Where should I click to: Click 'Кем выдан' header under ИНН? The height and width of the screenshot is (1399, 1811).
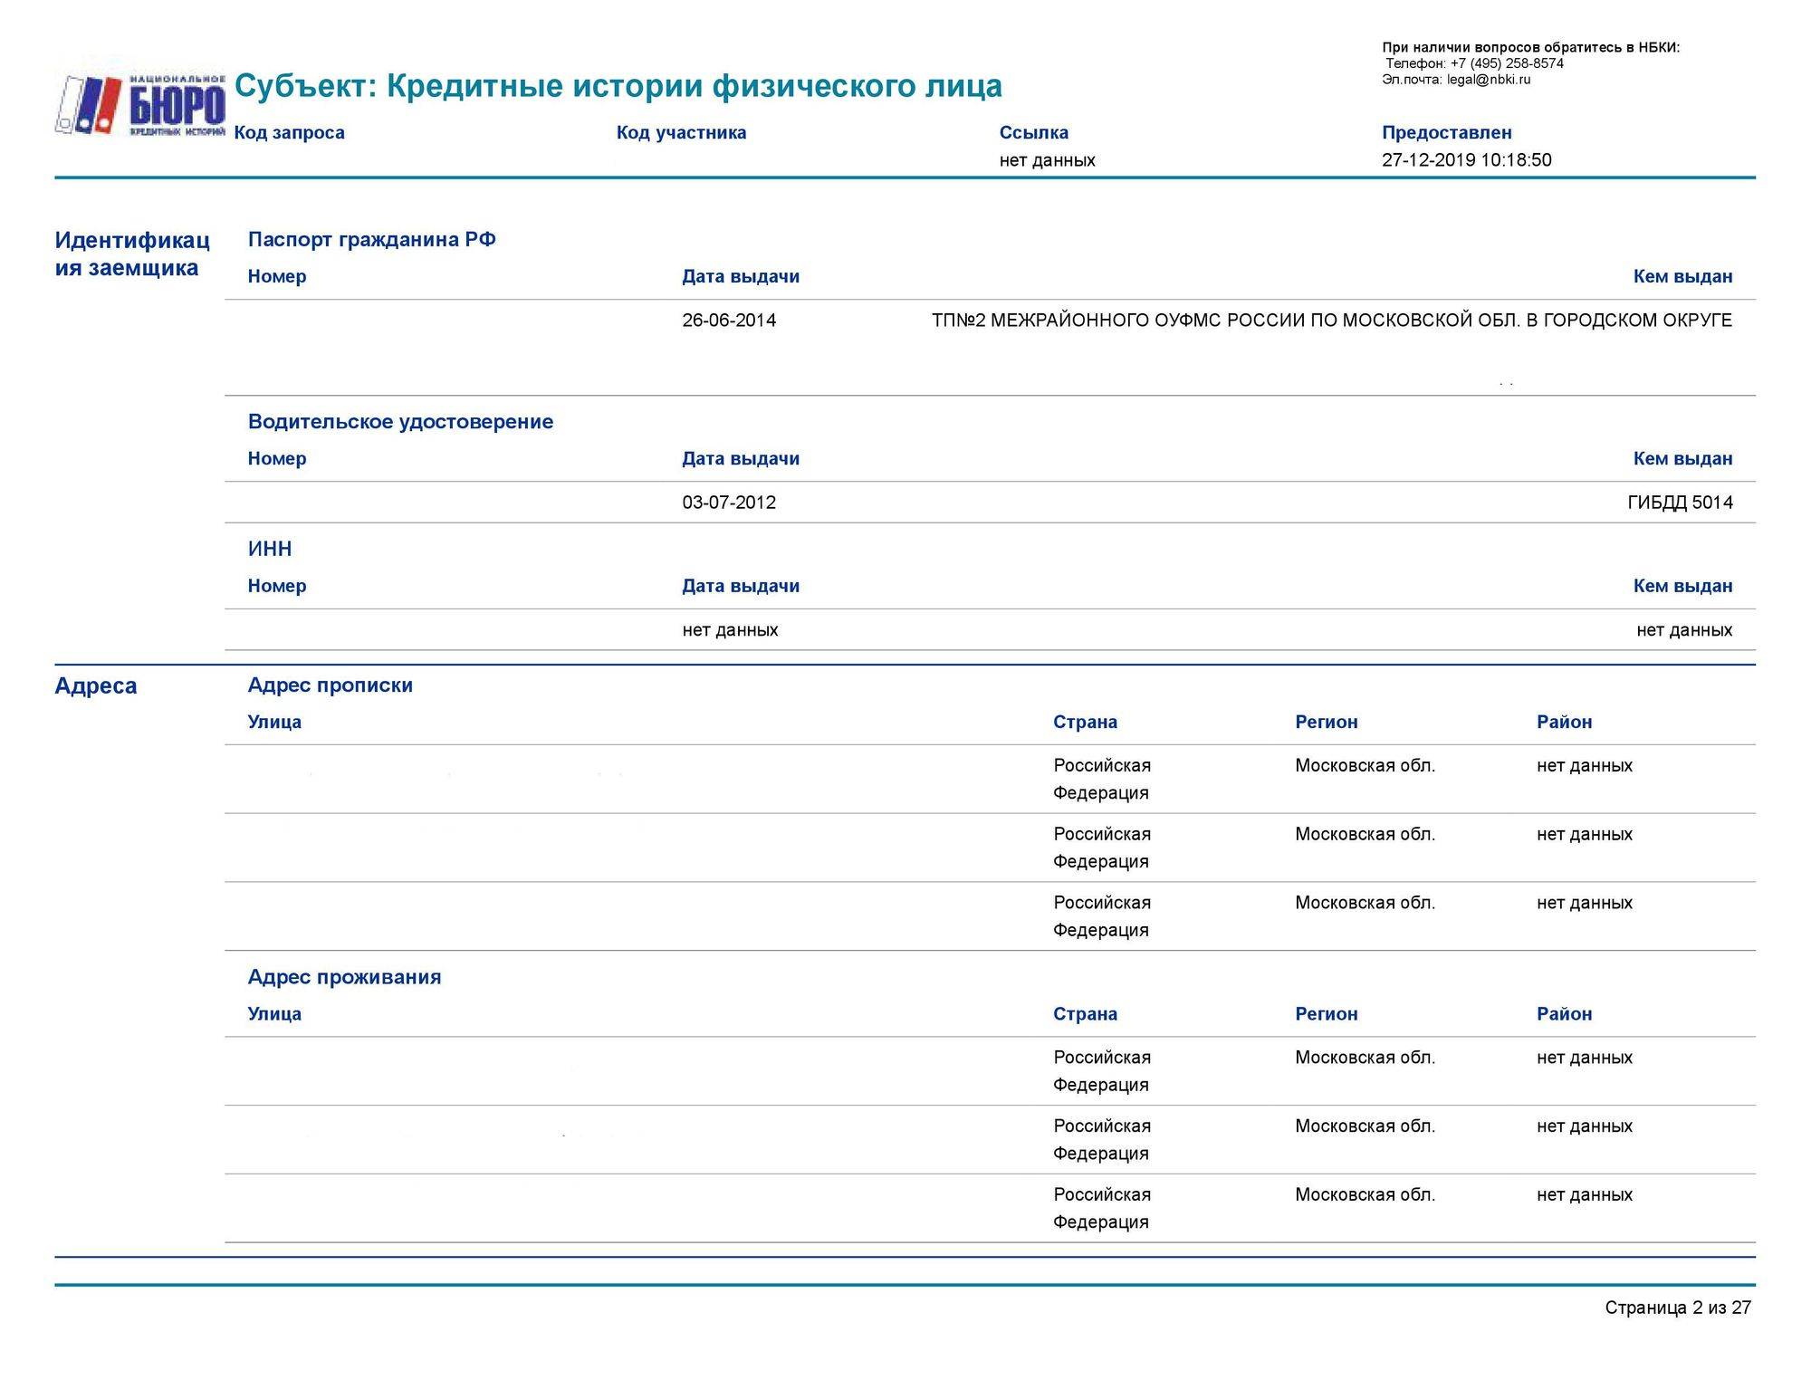tap(1682, 587)
